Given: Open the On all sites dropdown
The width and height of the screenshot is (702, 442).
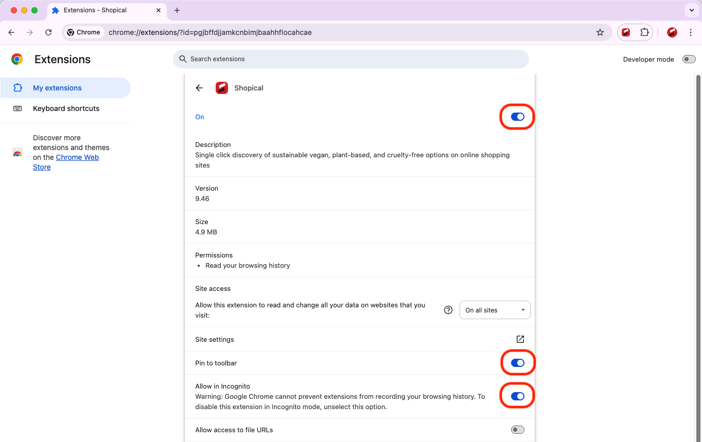Looking at the screenshot, I should coord(495,310).
